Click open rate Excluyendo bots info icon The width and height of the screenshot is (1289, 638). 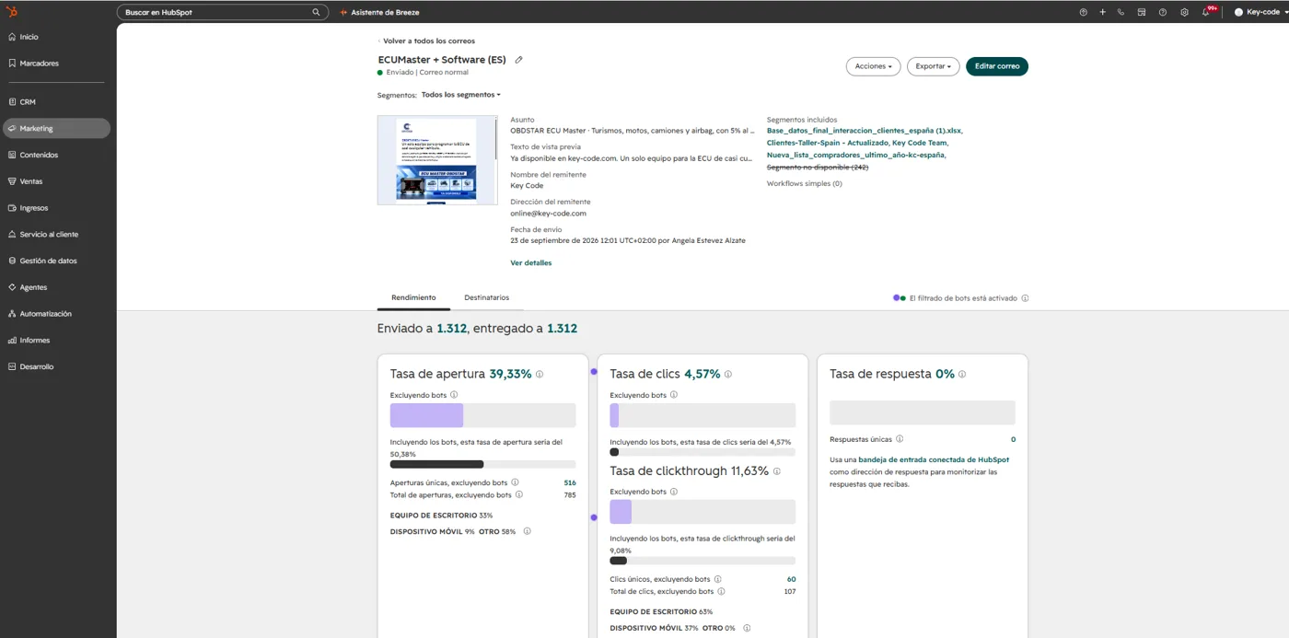(x=454, y=395)
